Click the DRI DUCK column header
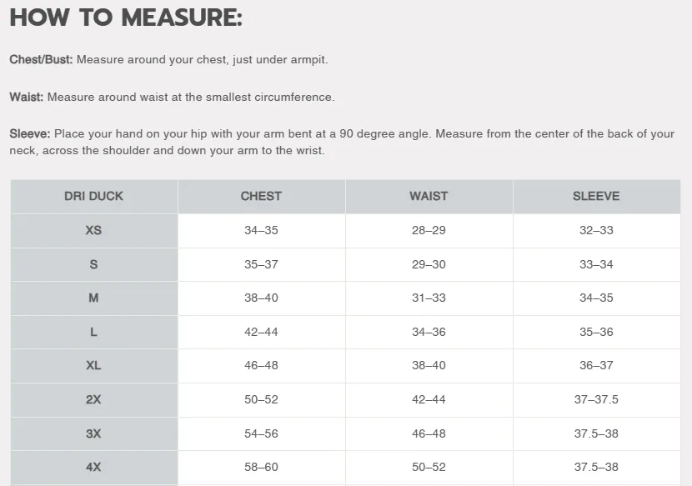 pos(93,196)
